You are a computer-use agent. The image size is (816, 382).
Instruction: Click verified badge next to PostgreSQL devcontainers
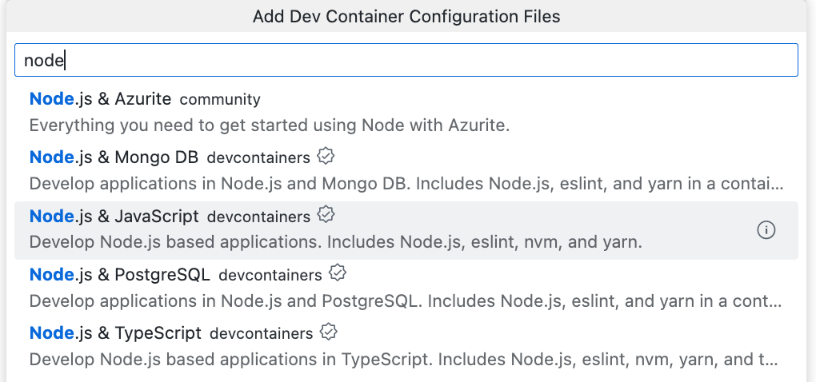pos(338,273)
